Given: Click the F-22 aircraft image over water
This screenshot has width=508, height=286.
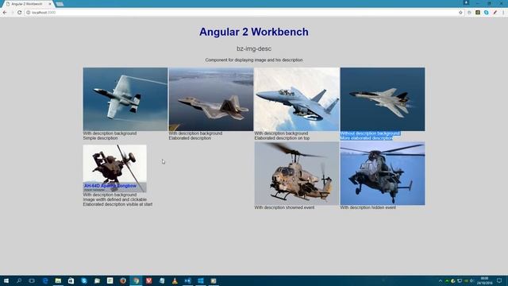Looking at the screenshot, I should (x=211, y=99).
